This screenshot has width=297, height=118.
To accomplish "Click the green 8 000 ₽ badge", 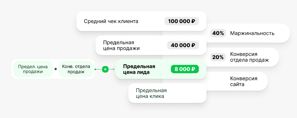I will point(185,69).
